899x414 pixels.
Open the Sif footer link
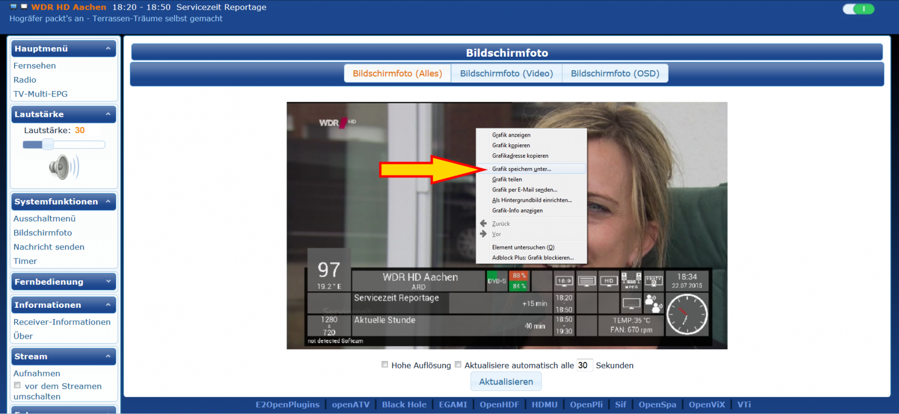tap(620, 404)
